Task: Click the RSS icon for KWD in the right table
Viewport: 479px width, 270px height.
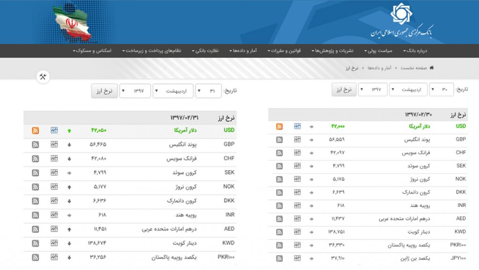Action: [279, 232]
